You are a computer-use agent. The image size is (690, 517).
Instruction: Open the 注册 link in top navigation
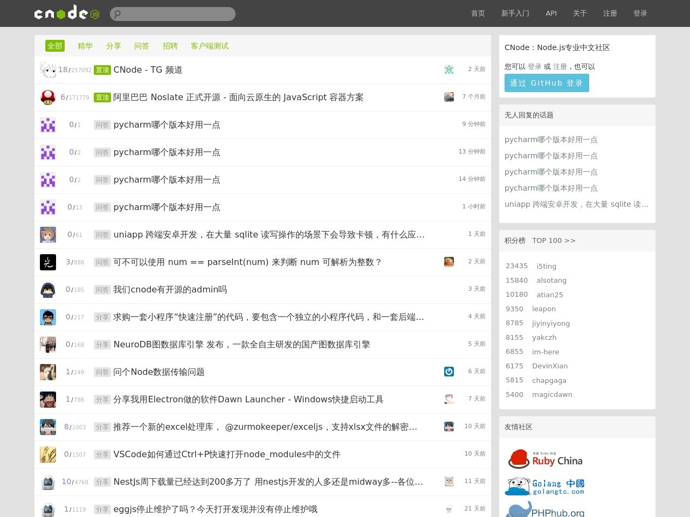tap(610, 13)
